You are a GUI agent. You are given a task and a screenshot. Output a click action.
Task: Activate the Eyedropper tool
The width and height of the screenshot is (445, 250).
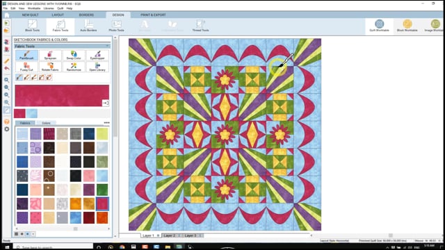pyautogui.click(x=97, y=55)
